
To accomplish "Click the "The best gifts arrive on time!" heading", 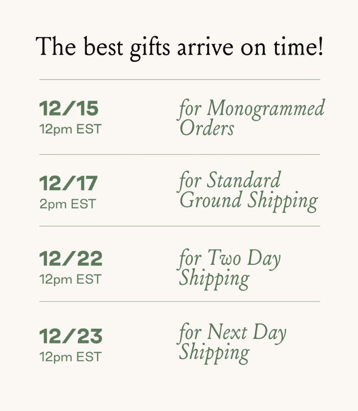I will (179, 47).
